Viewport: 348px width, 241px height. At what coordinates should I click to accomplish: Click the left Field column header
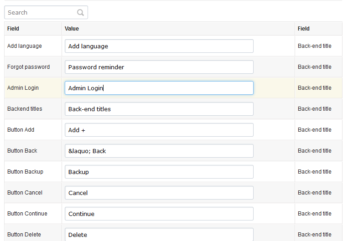[x=13, y=29]
